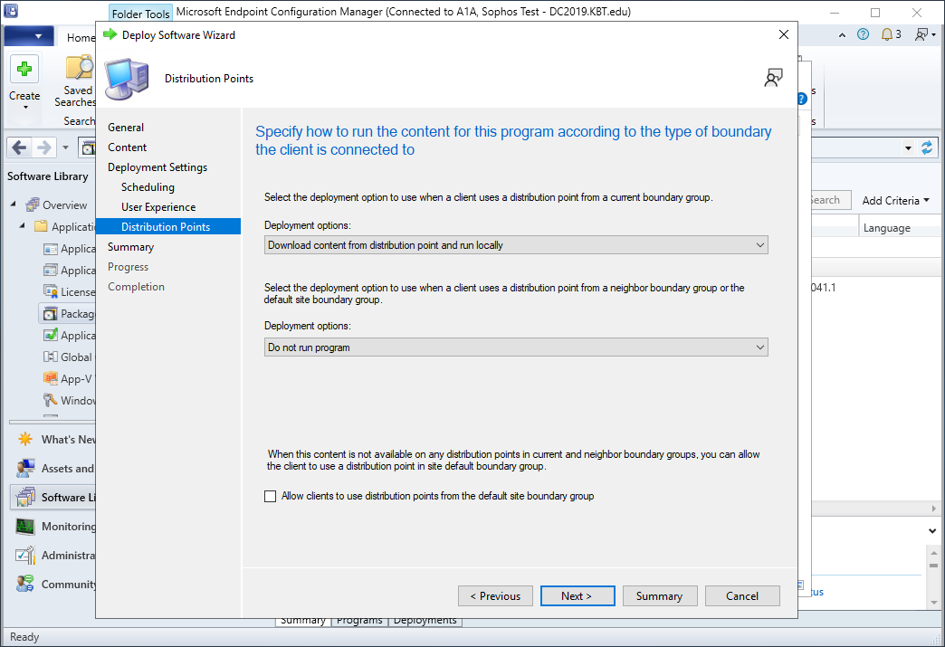945x647 pixels.
Task: Open Saved Searches in the ribbon
Action: tap(78, 81)
